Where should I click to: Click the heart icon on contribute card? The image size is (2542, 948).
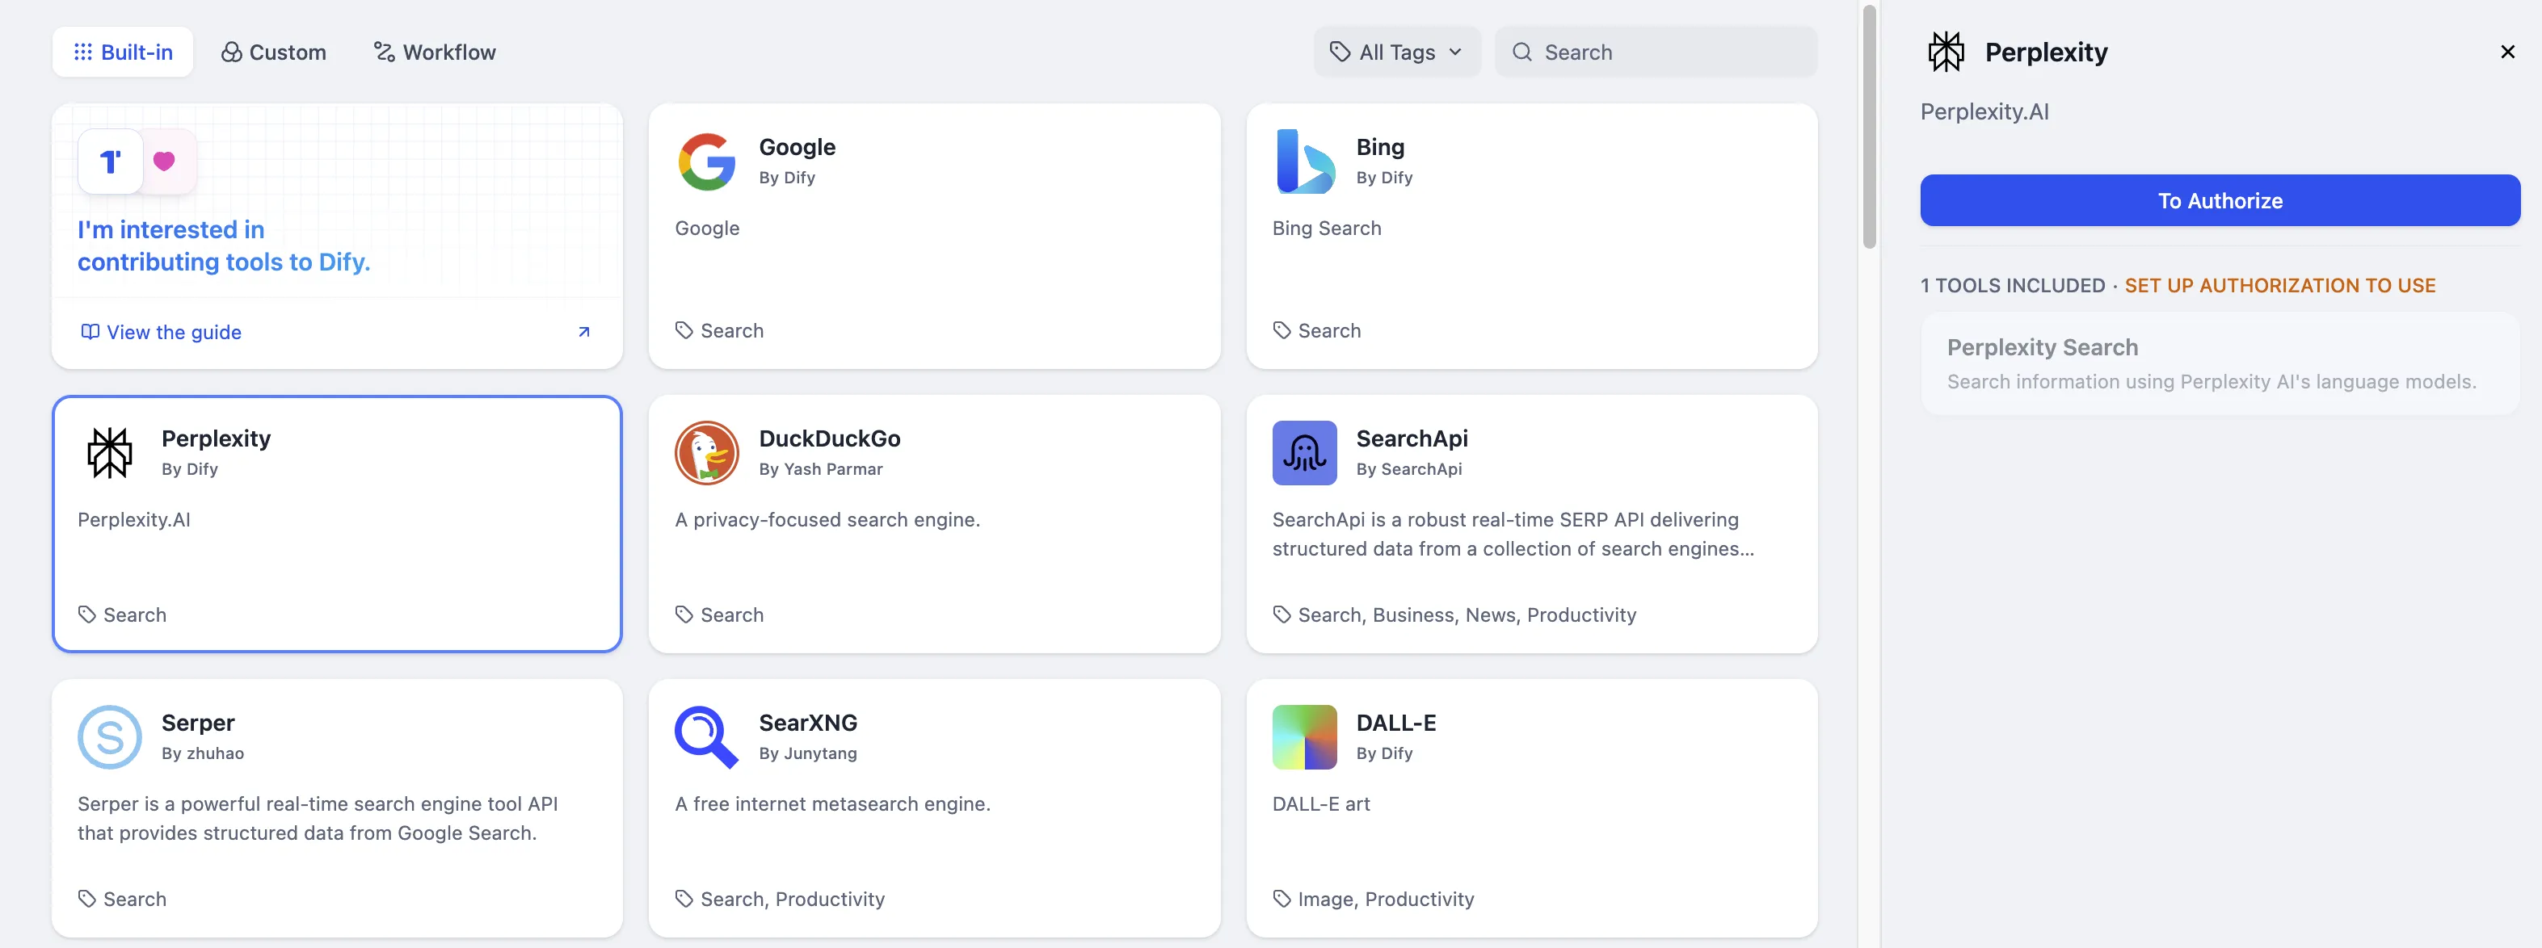[165, 161]
